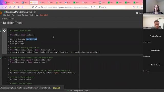Add a new Code cell
Image resolution: width=164 pixels, height=92 pixels.
click(5, 19)
